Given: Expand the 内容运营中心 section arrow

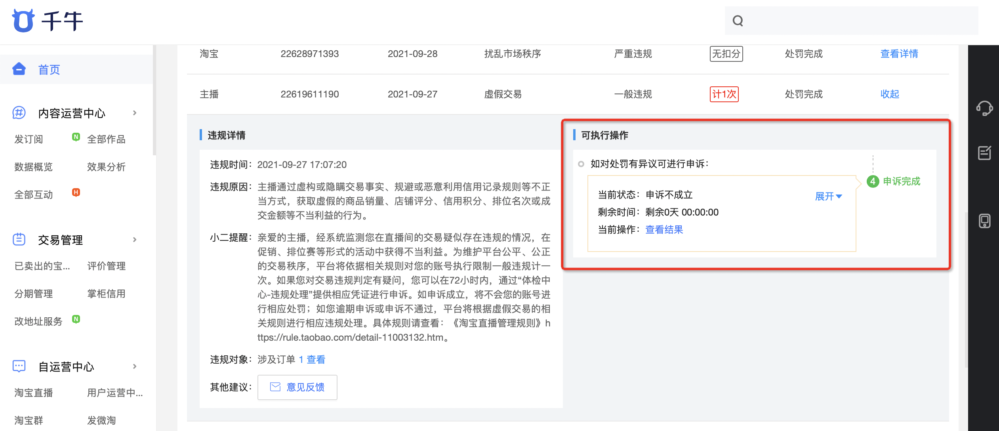Looking at the screenshot, I should 135,113.
